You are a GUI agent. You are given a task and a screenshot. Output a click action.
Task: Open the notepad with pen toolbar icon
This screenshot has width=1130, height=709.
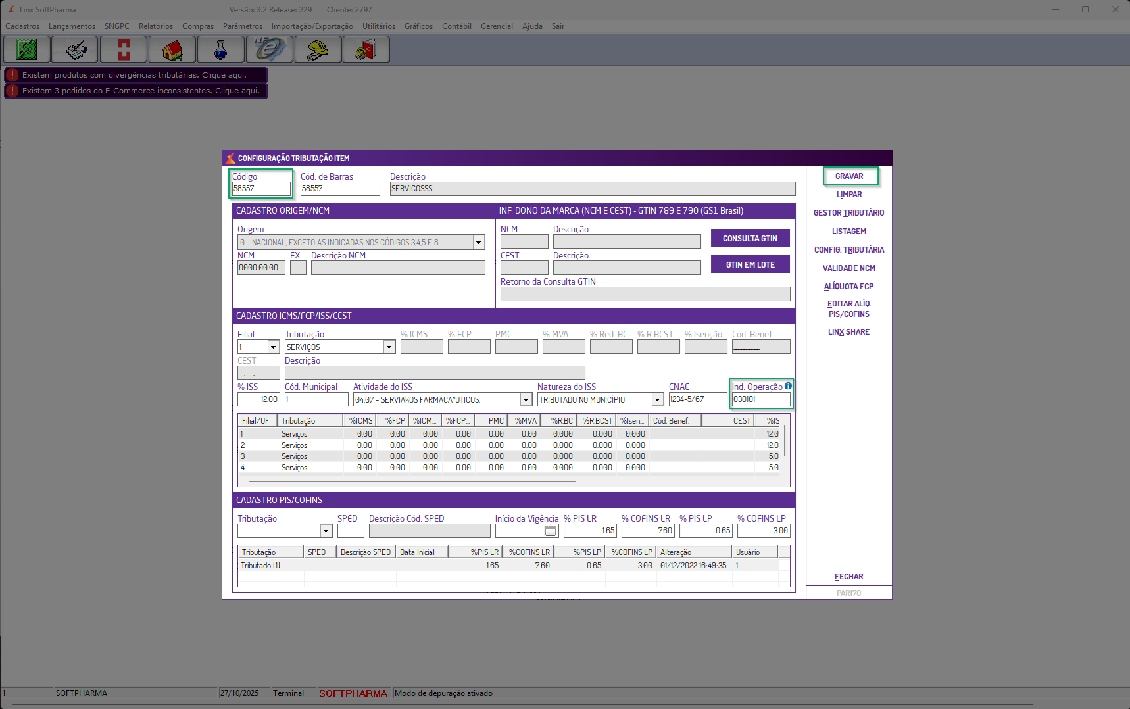[76, 49]
